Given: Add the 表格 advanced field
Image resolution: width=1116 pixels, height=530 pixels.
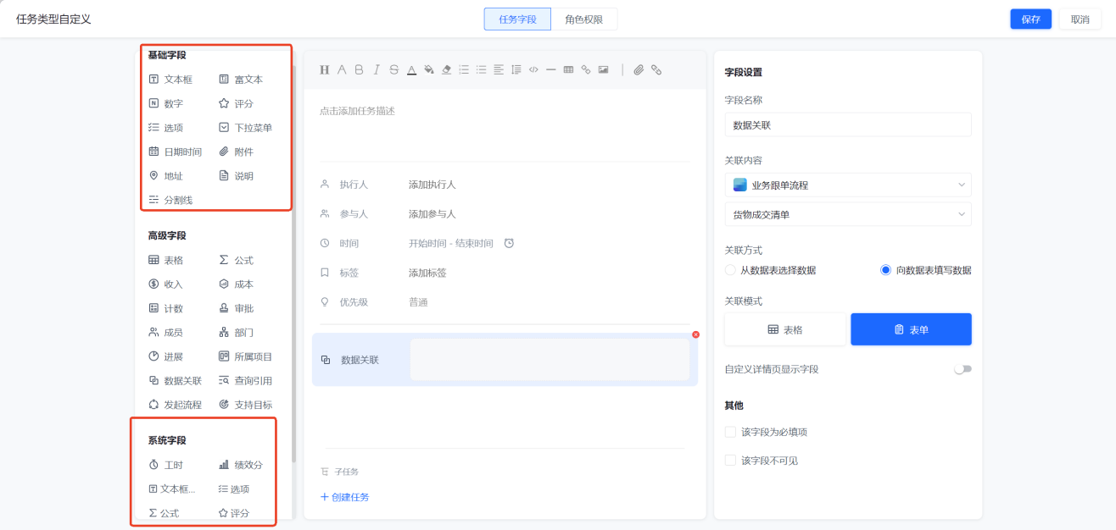Looking at the screenshot, I should (x=166, y=260).
